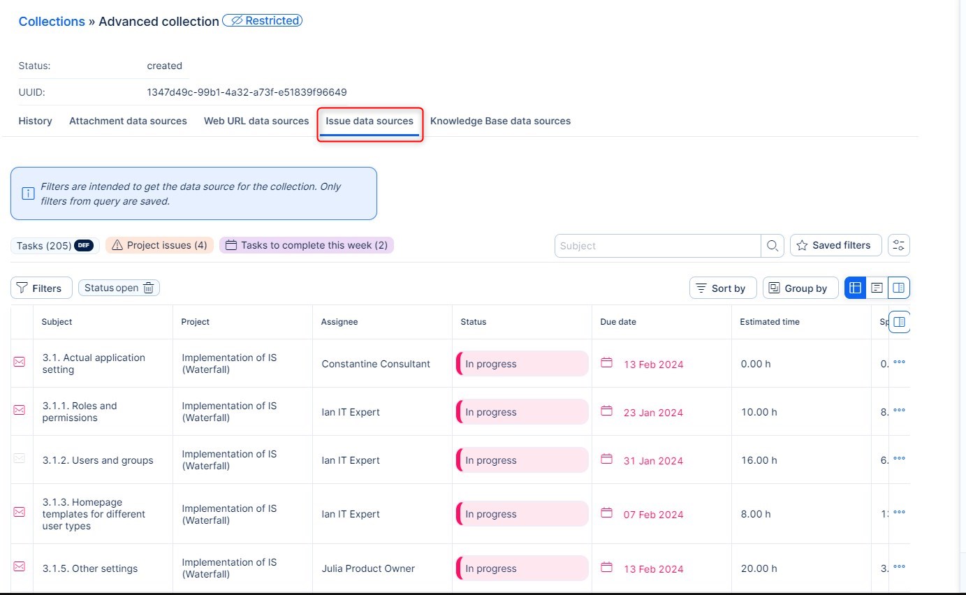Go to Collections breadcrumb link

click(x=52, y=22)
